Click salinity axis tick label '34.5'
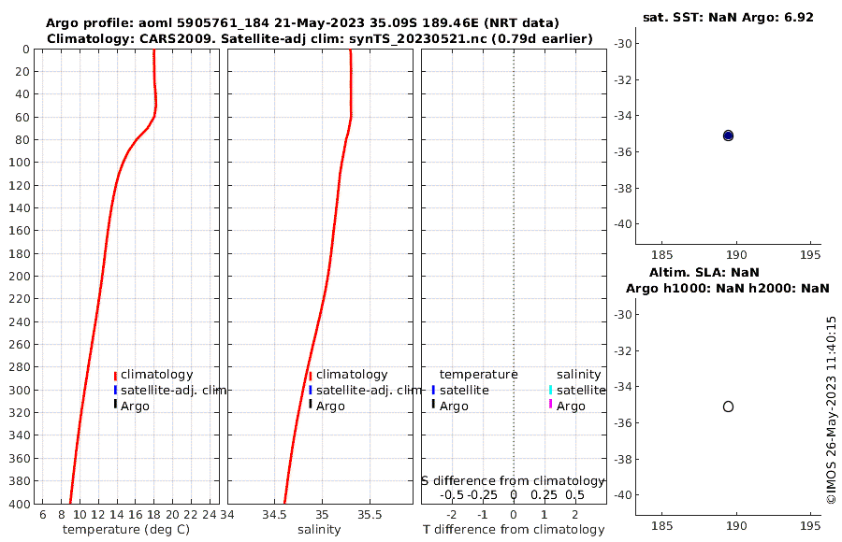 coord(274,515)
